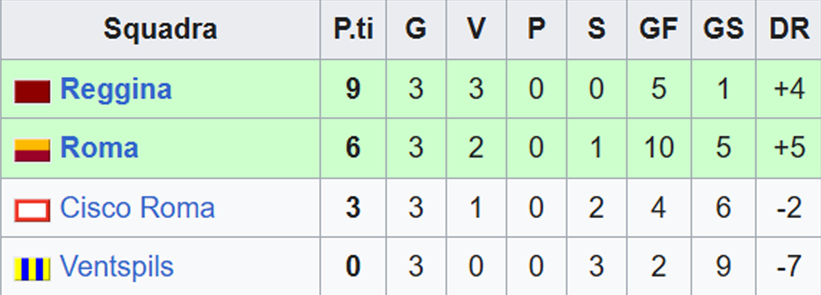Select Ventspils' 9 goals conceded cell
821x295 pixels.
point(723,266)
